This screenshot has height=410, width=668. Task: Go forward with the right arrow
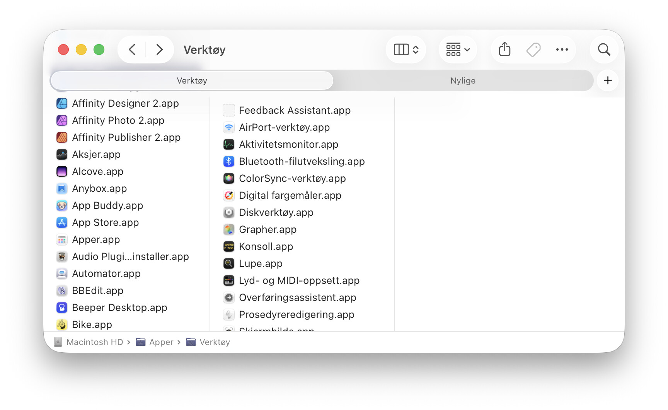pos(159,50)
